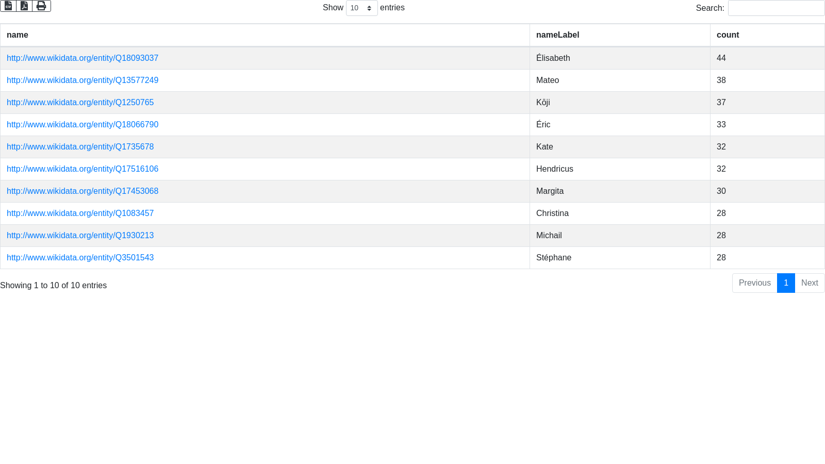Viewport: 825px width, 464px height.
Task: Open Christina's entity link Q1083457
Action: coord(80,213)
